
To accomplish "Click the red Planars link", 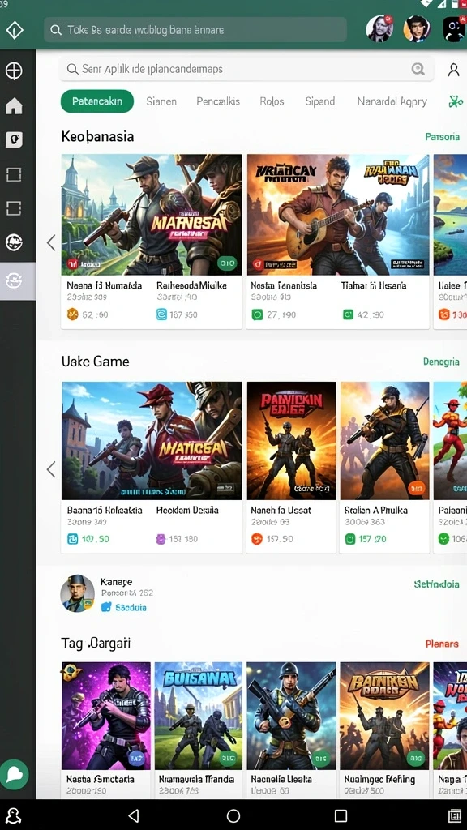I will coord(442,644).
